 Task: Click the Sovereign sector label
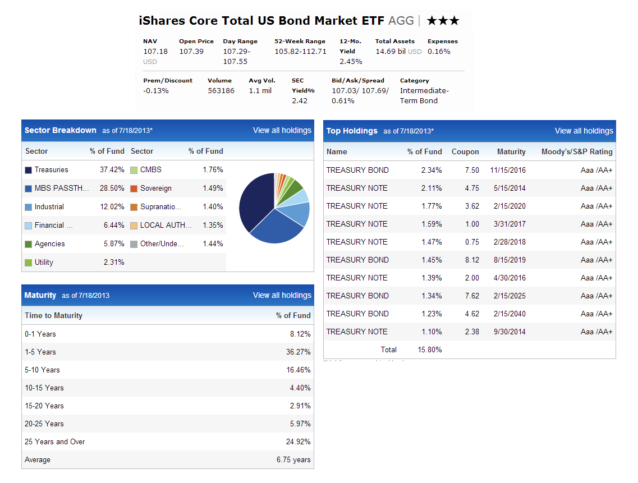click(156, 188)
